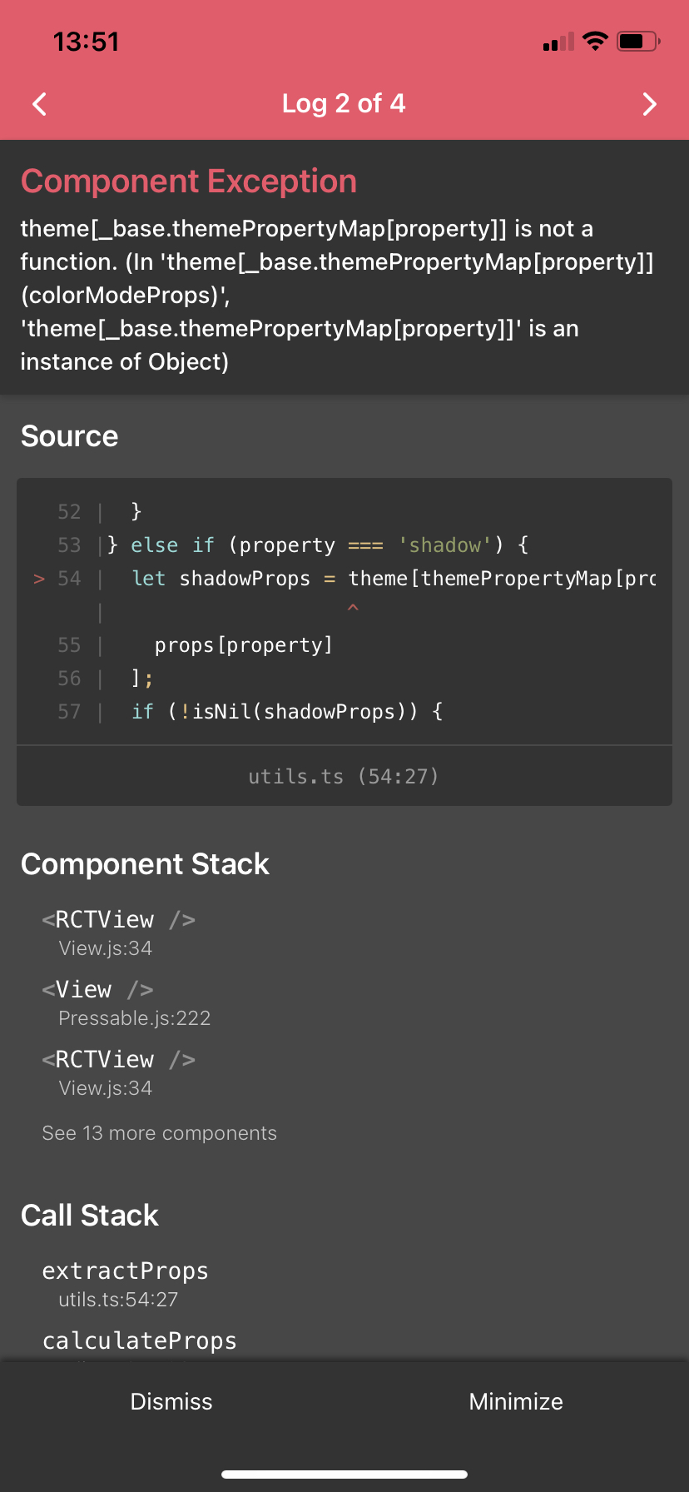This screenshot has height=1492, width=689.
Task: Go to the previous log with the left arrow
Action: (x=39, y=104)
